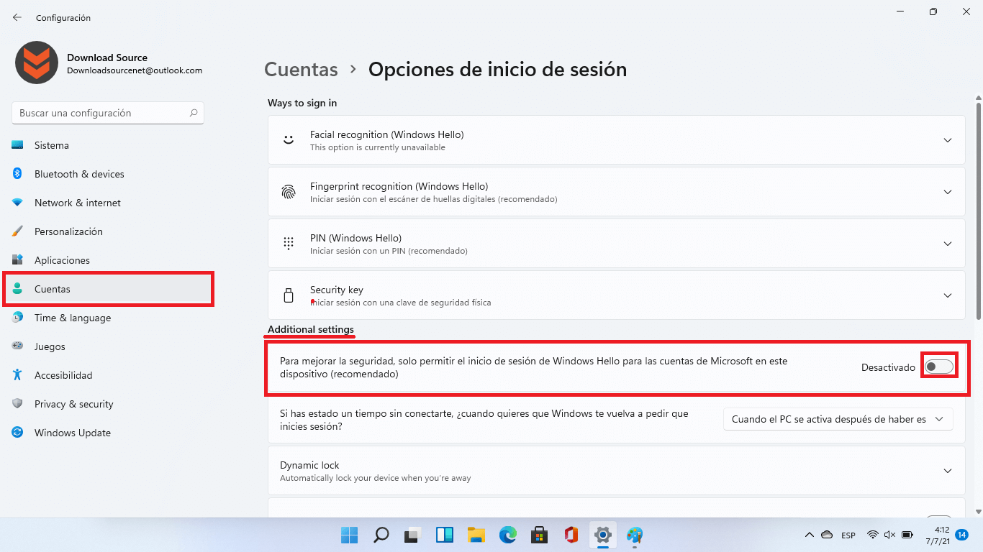983x552 pixels.
Task: Click the Personalización paintbrush icon
Action: click(17, 231)
